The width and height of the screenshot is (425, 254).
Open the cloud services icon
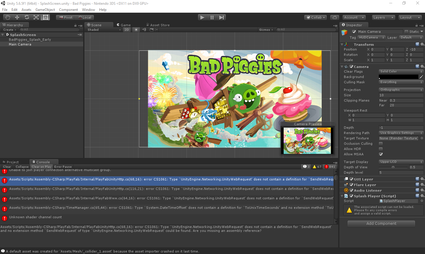coord(335,17)
